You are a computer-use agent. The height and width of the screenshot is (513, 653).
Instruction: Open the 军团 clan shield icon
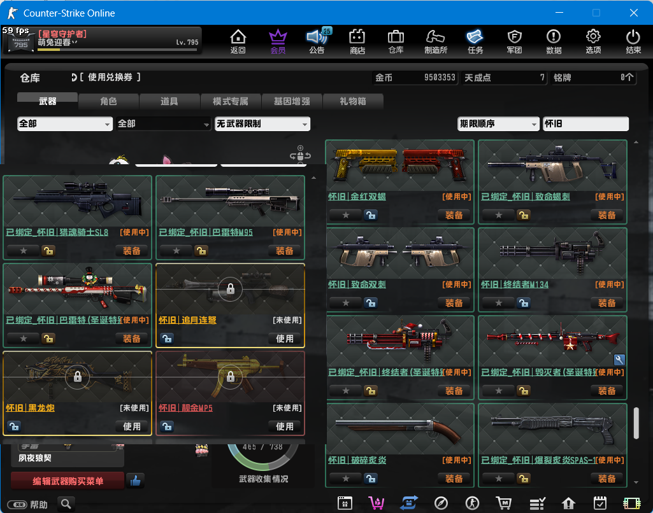tap(514, 41)
